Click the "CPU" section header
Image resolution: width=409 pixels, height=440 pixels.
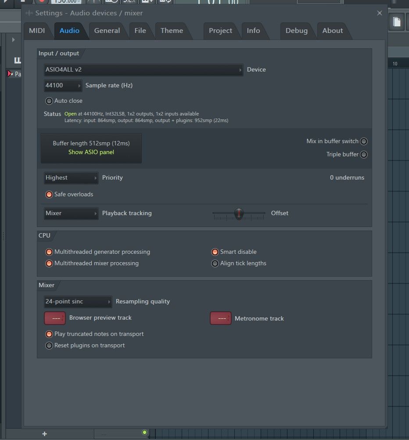pyautogui.click(x=44, y=235)
